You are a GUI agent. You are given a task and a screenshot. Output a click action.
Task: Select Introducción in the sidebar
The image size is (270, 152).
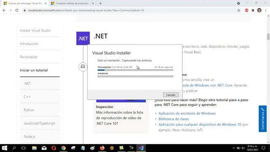(29, 44)
